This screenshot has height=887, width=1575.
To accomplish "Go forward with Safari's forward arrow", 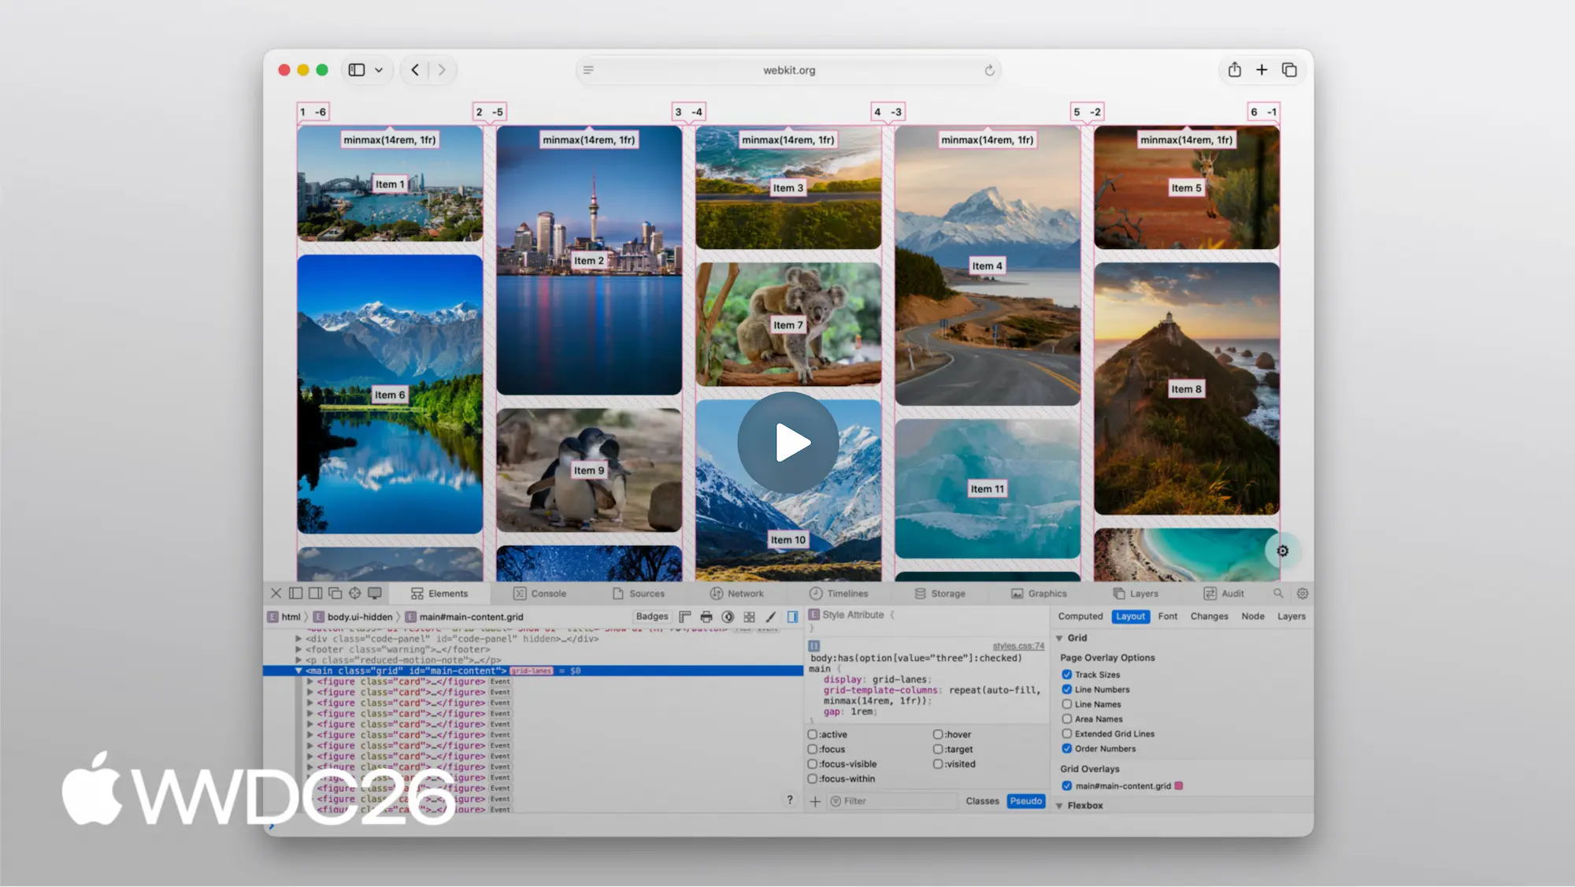I will (442, 70).
